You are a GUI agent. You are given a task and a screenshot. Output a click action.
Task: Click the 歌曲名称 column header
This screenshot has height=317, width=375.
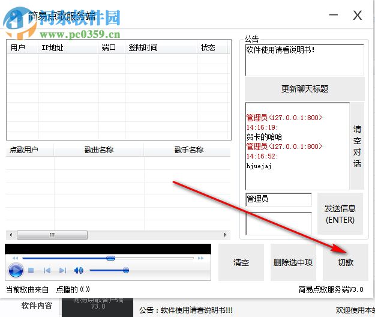(x=99, y=150)
